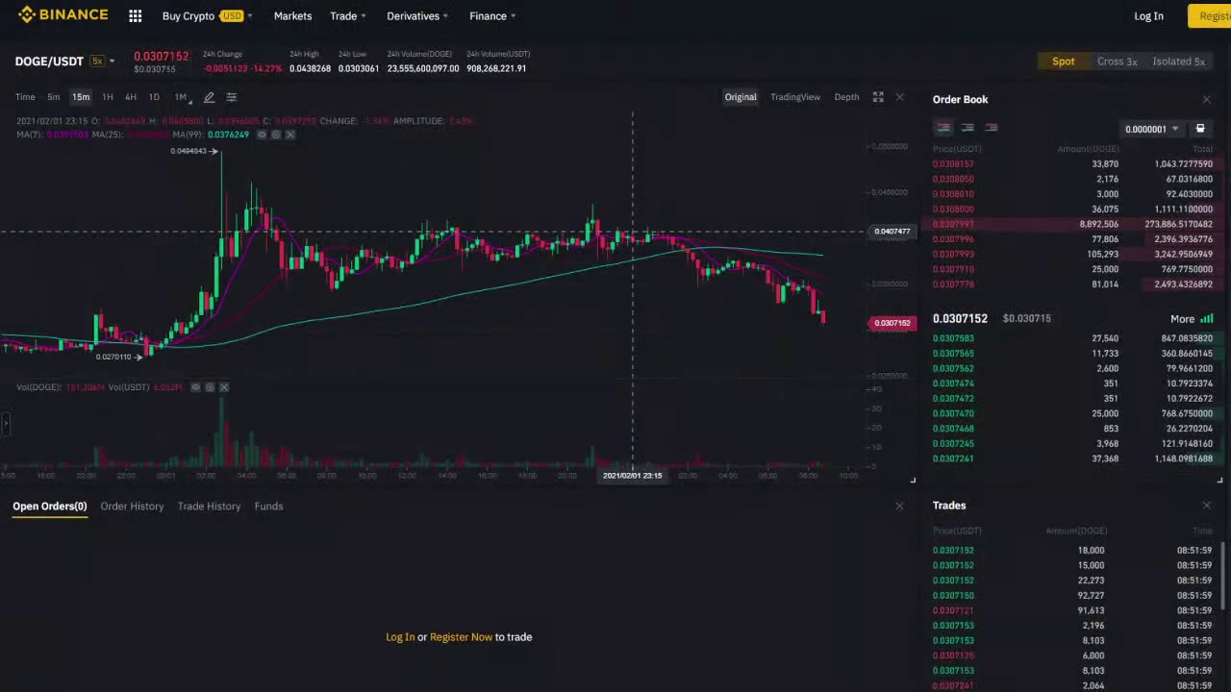Click the order book display options icon
This screenshot has height=692, width=1231.
coord(1200,129)
